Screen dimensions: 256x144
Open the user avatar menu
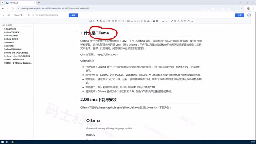(x=249, y=15)
